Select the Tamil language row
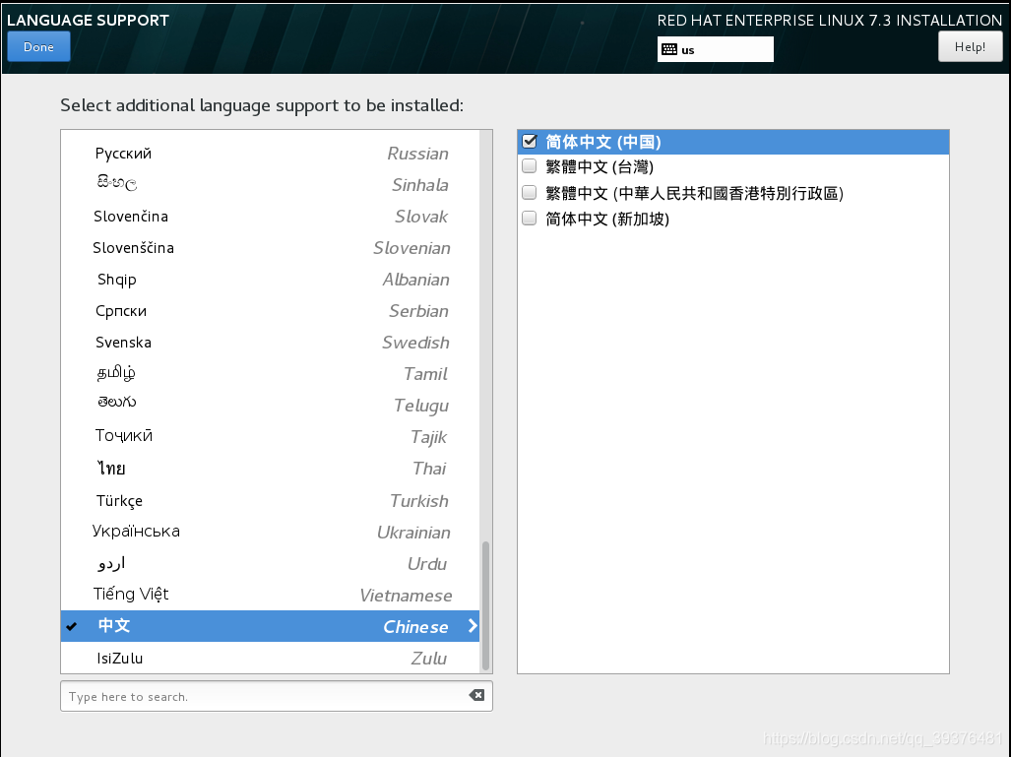This screenshot has width=1011, height=757. [x=270, y=374]
